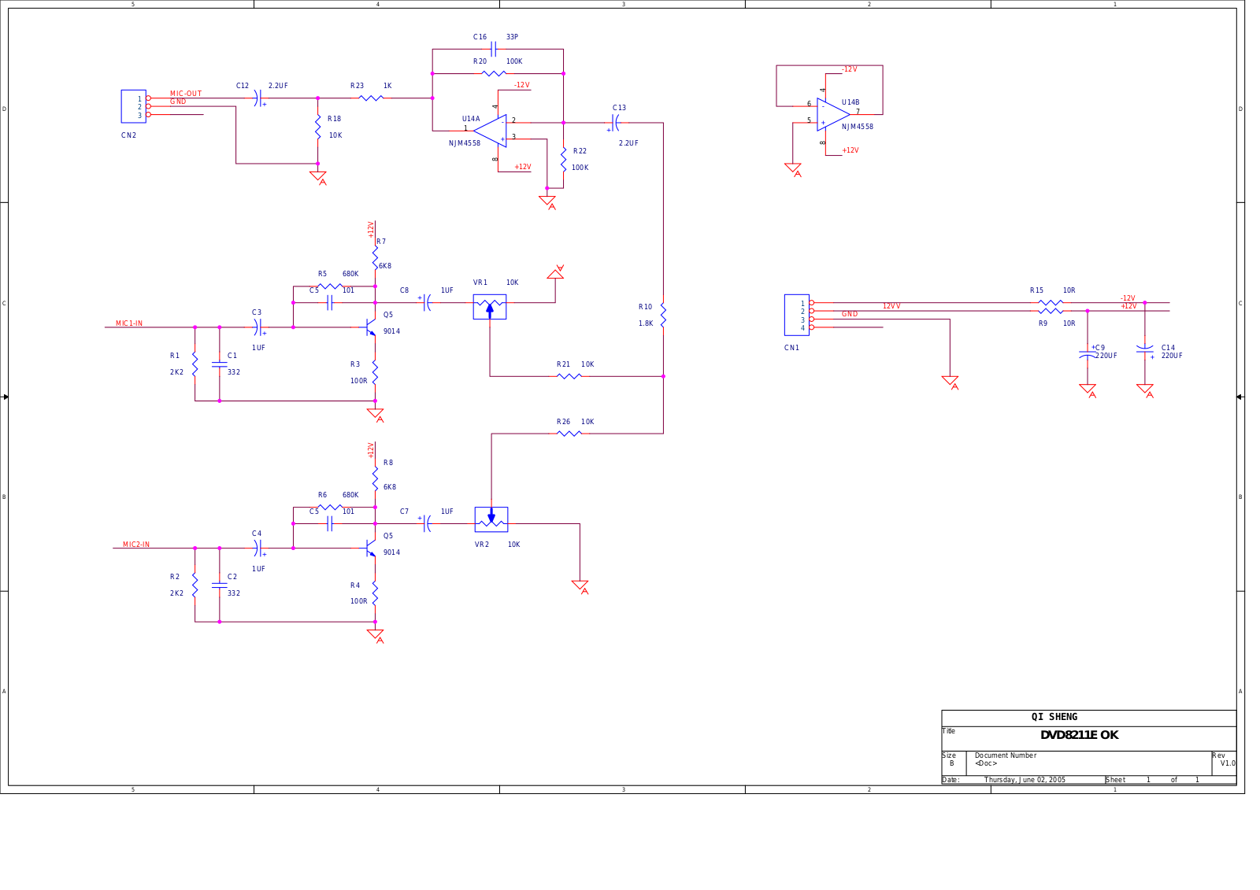This screenshot has height=890, width=1260.
Task: Select the C16 33P capacitor symbol
Action: pos(493,49)
